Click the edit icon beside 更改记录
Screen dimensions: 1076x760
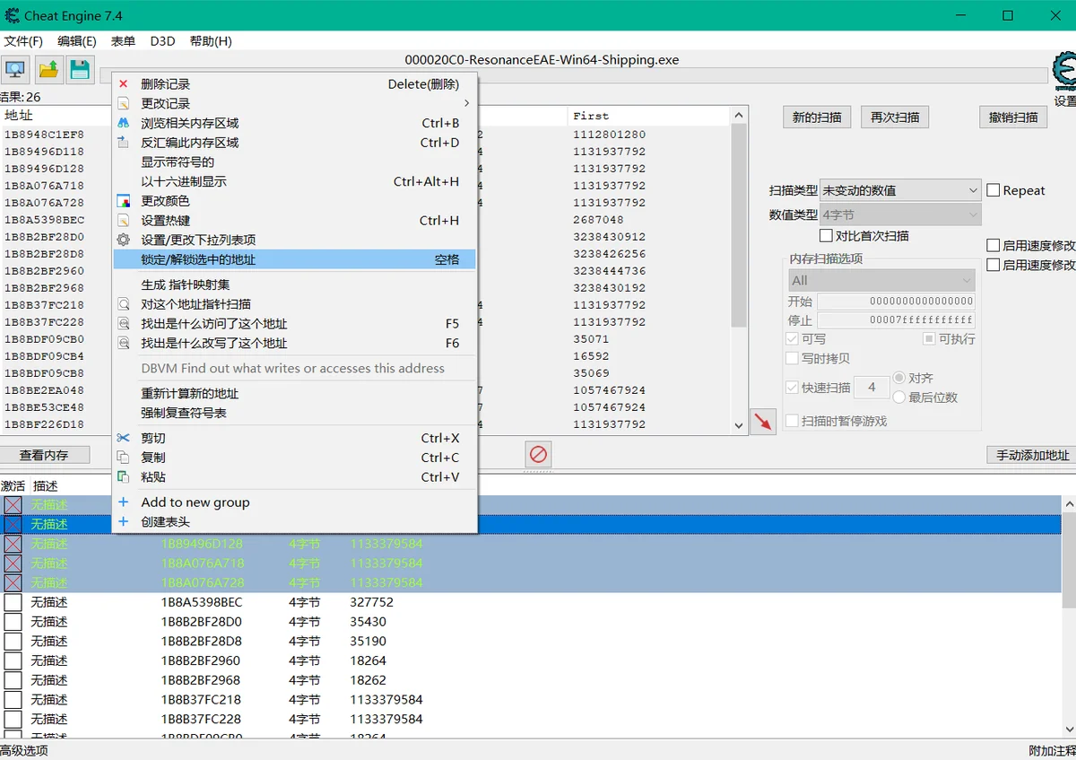tap(124, 104)
